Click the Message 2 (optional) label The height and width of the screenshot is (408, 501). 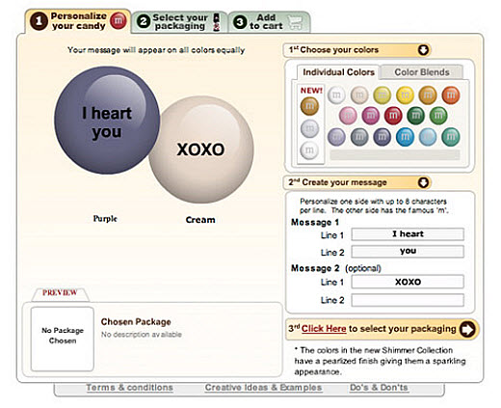coord(336,268)
